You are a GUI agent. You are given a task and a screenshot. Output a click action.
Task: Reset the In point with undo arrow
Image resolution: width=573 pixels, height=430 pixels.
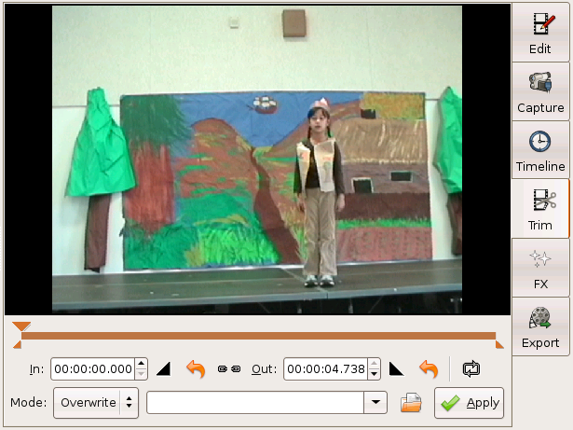[196, 368]
